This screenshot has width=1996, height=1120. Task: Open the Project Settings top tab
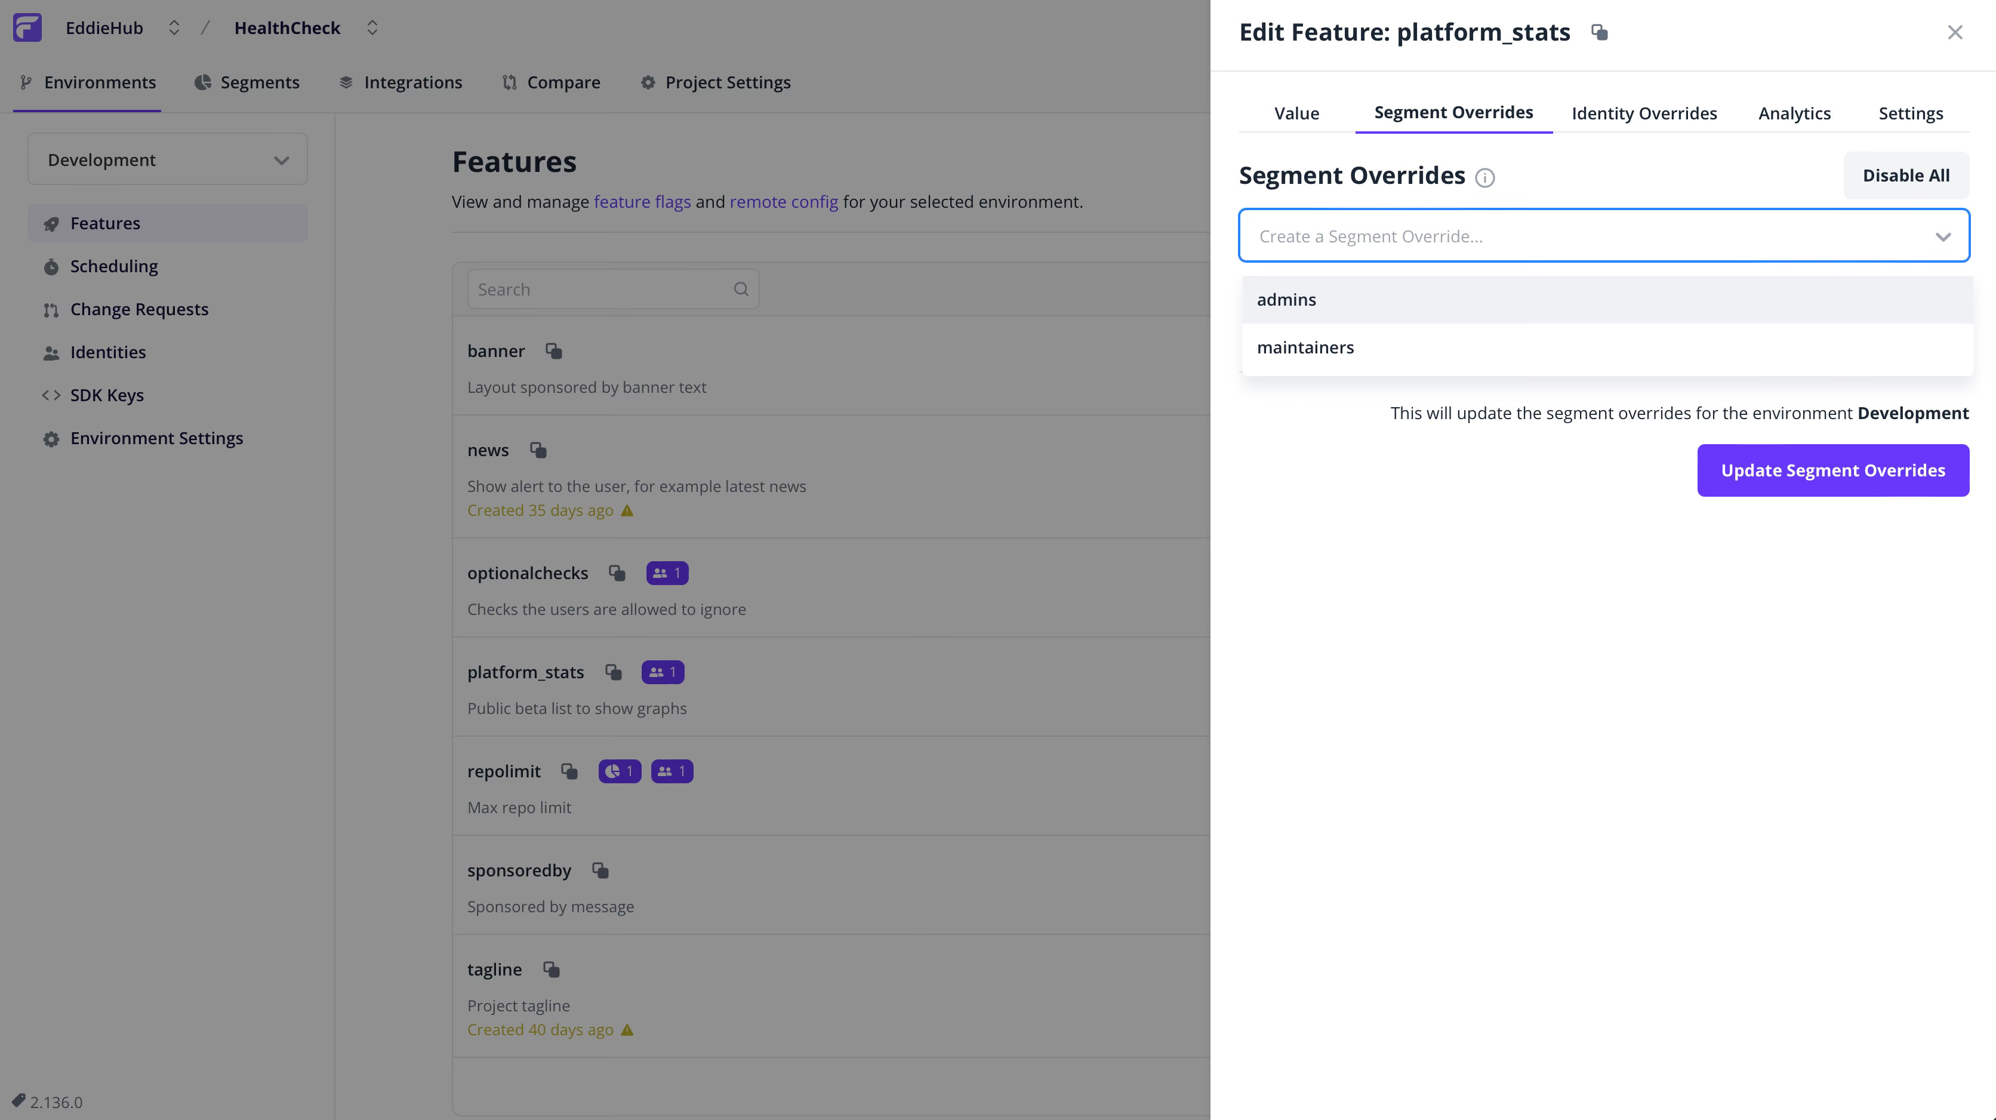[x=716, y=82]
